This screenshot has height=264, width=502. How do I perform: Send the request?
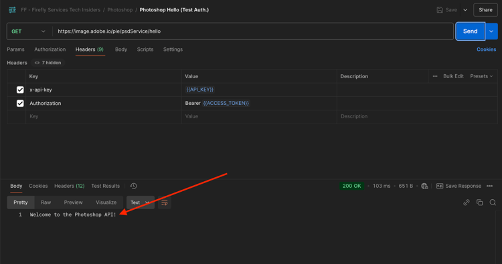coord(471,31)
